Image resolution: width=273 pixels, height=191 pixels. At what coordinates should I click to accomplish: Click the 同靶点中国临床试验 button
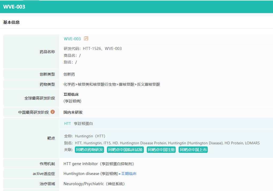125,150
